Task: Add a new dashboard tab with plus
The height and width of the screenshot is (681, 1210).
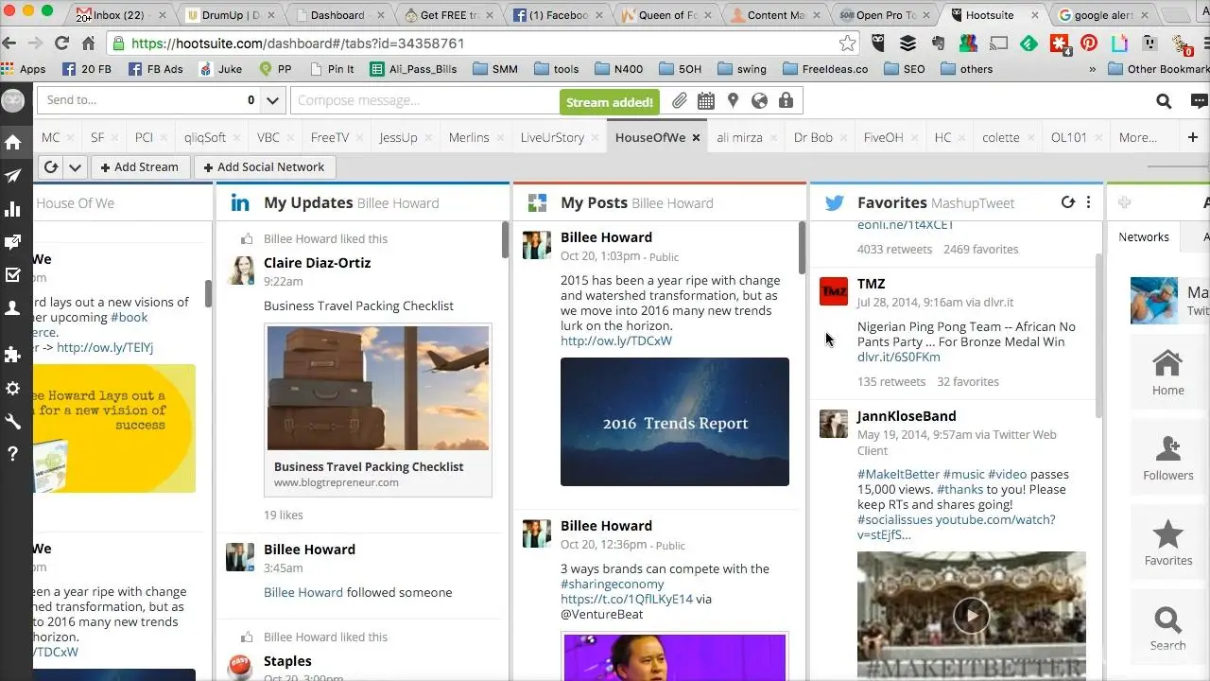Action: click(x=1192, y=137)
